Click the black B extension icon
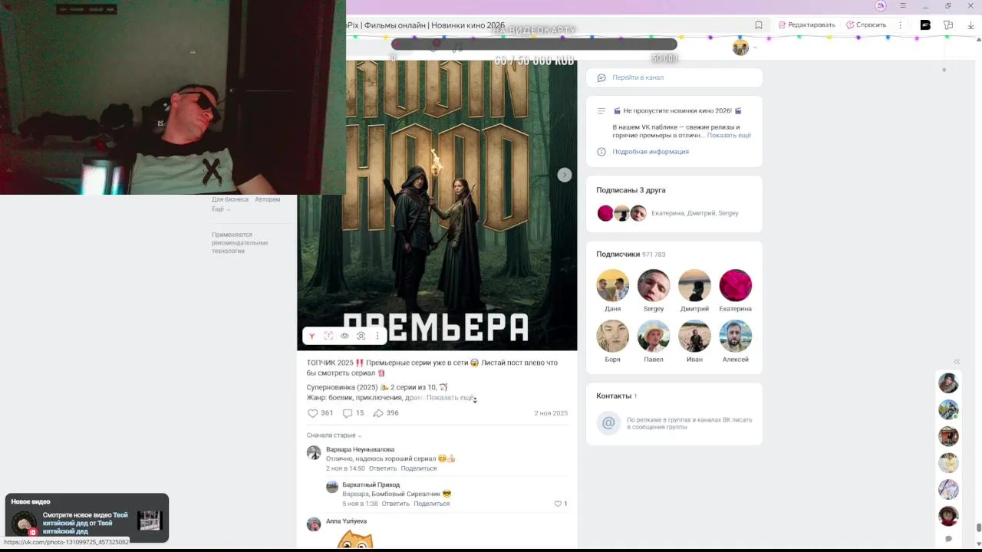Viewport: 982px width, 552px height. tap(925, 25)
